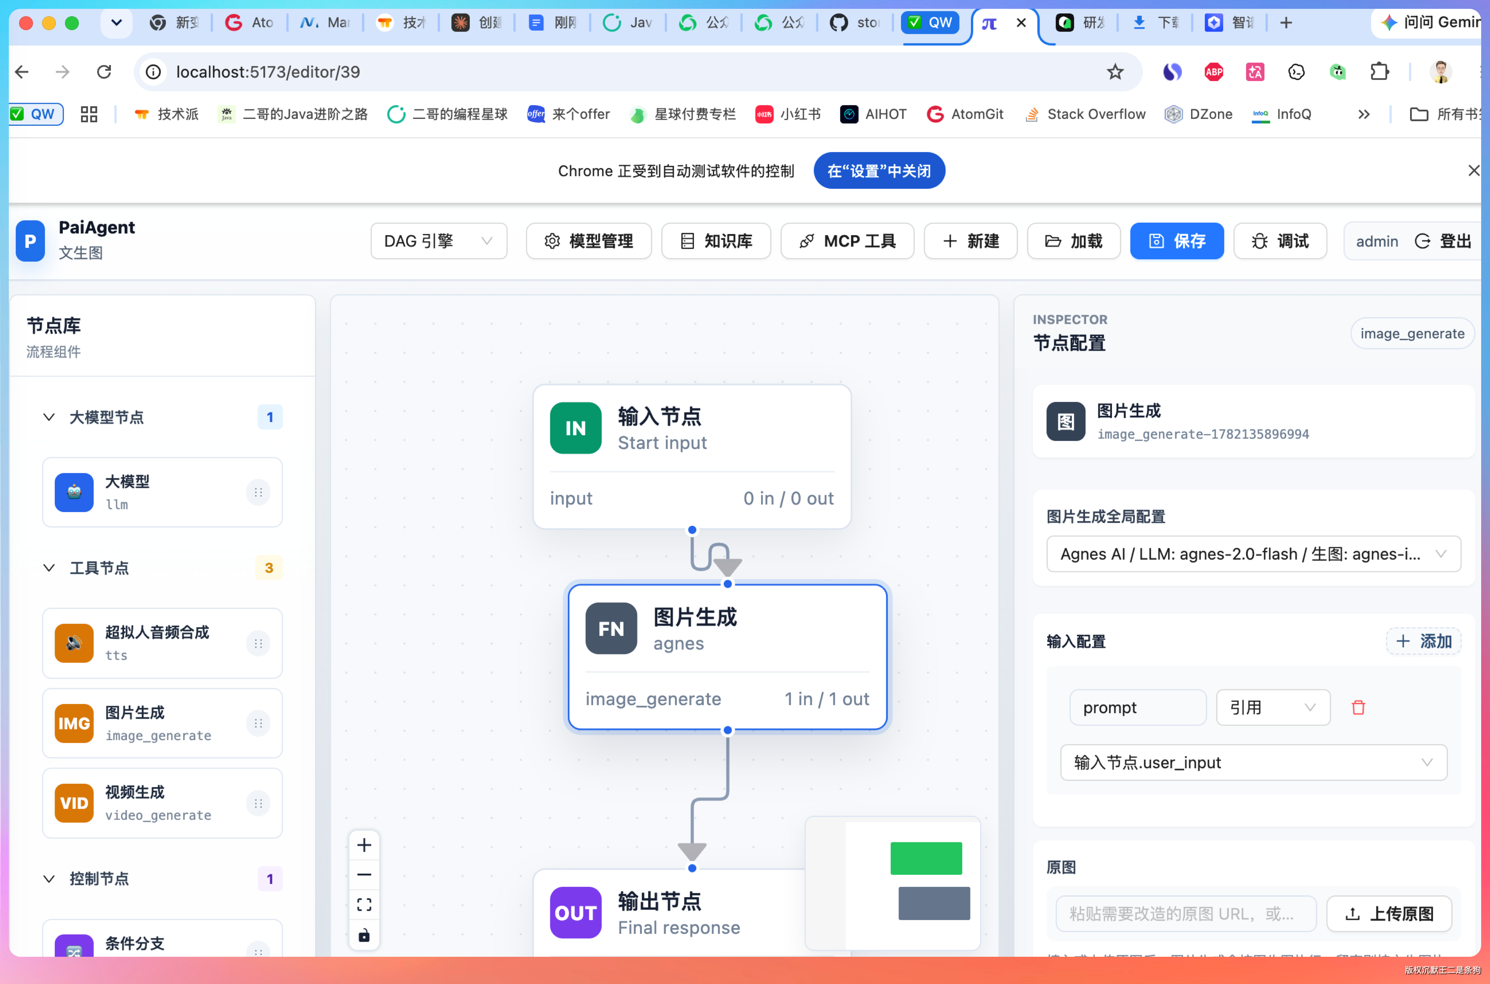1490x984 pixels.
Task: Switch to the QW browser tab
Action: pyautogui.click(x=930, y=23)
